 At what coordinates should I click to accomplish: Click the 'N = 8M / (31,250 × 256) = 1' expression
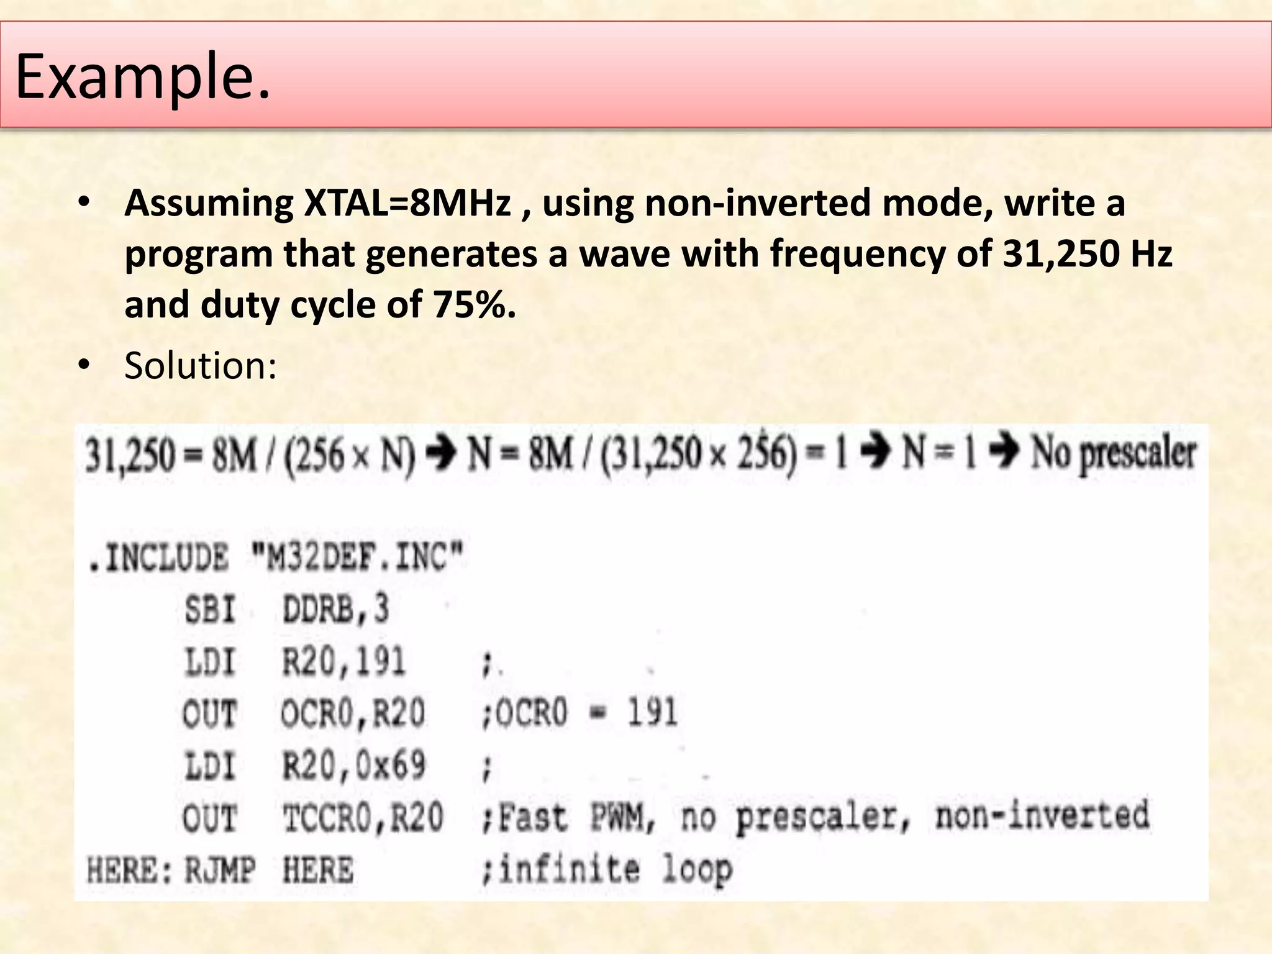tap(658, 455)
